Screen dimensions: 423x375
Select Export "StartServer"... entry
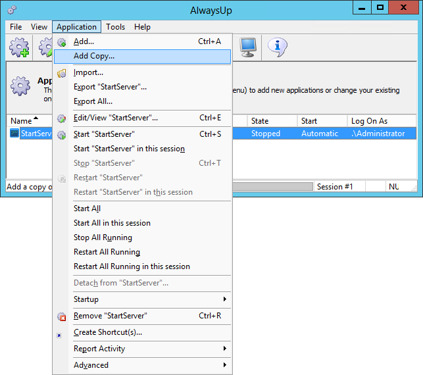click(x=143, y=87)
